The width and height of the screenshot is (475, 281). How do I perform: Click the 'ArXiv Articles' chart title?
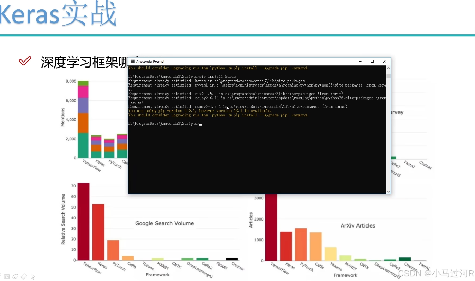click(358, 226)
